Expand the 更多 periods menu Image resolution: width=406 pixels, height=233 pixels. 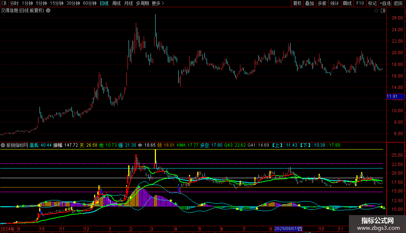coord(158,3)
